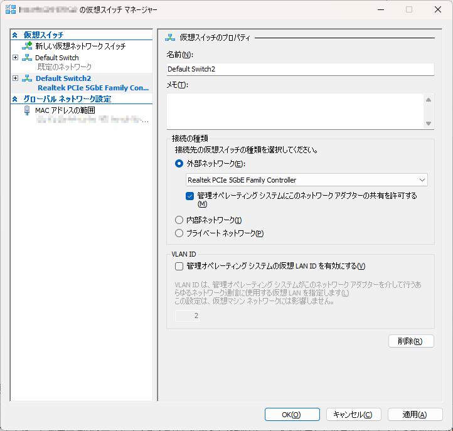Expand the Default Switch2 tree node
The height and width of the screenshot is (431, 453).
pos(16,78)
